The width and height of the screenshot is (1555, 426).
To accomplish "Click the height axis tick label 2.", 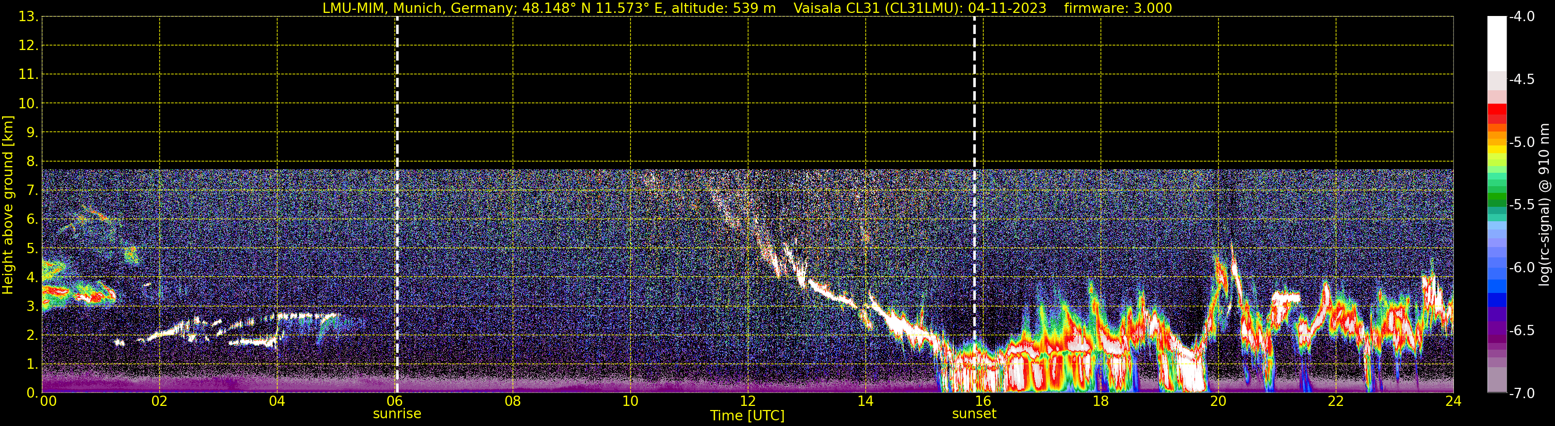I will coord(32,336).
